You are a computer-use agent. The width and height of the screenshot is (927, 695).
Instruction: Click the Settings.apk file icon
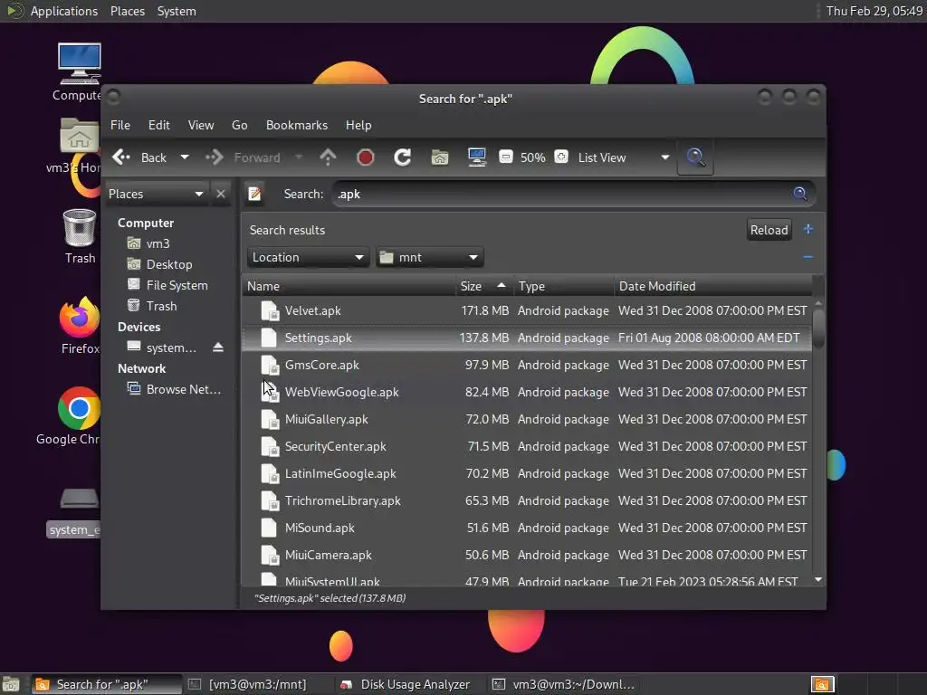[270, 338]
